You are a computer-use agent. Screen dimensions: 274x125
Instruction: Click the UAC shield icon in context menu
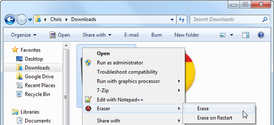point(88,63)
